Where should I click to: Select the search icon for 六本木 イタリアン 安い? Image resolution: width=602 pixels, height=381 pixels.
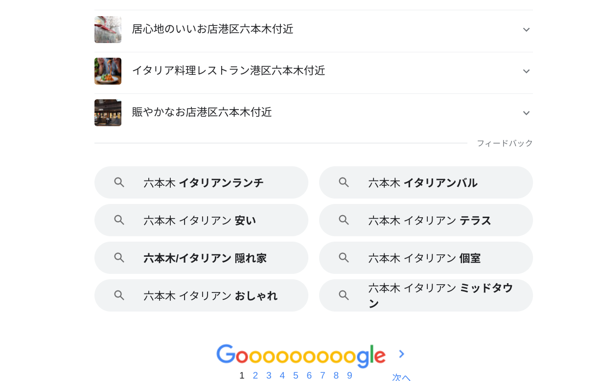click(119, 220)
